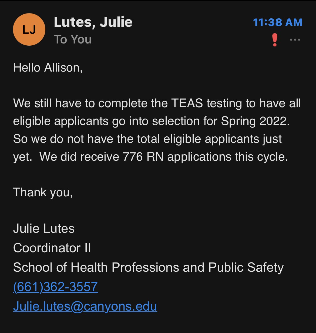Tap the red high importance exclamation icon
The width and height of the screenshot is (316, 333).
275,40
